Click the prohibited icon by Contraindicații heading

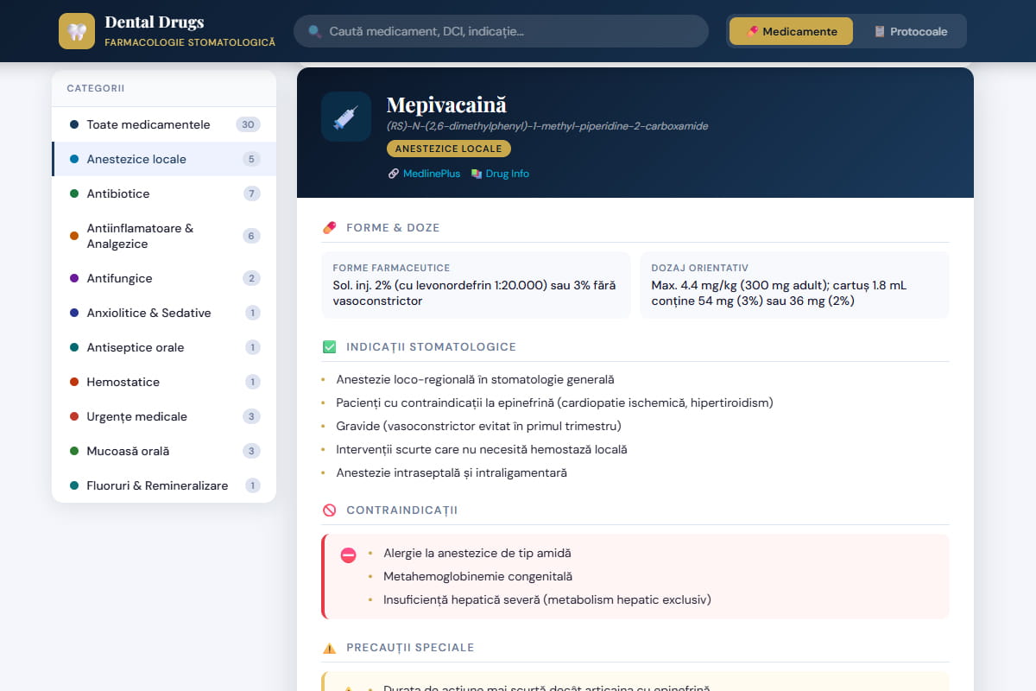point(329,510)
